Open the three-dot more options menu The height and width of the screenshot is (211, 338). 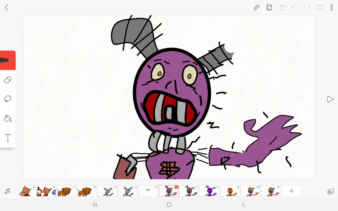click(x=332, y=7)
